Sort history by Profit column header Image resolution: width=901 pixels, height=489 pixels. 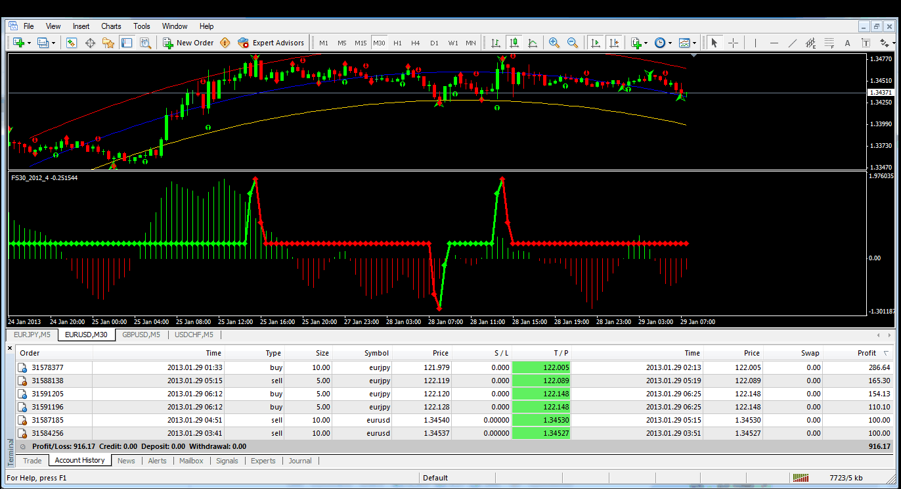tap(858, 353)
